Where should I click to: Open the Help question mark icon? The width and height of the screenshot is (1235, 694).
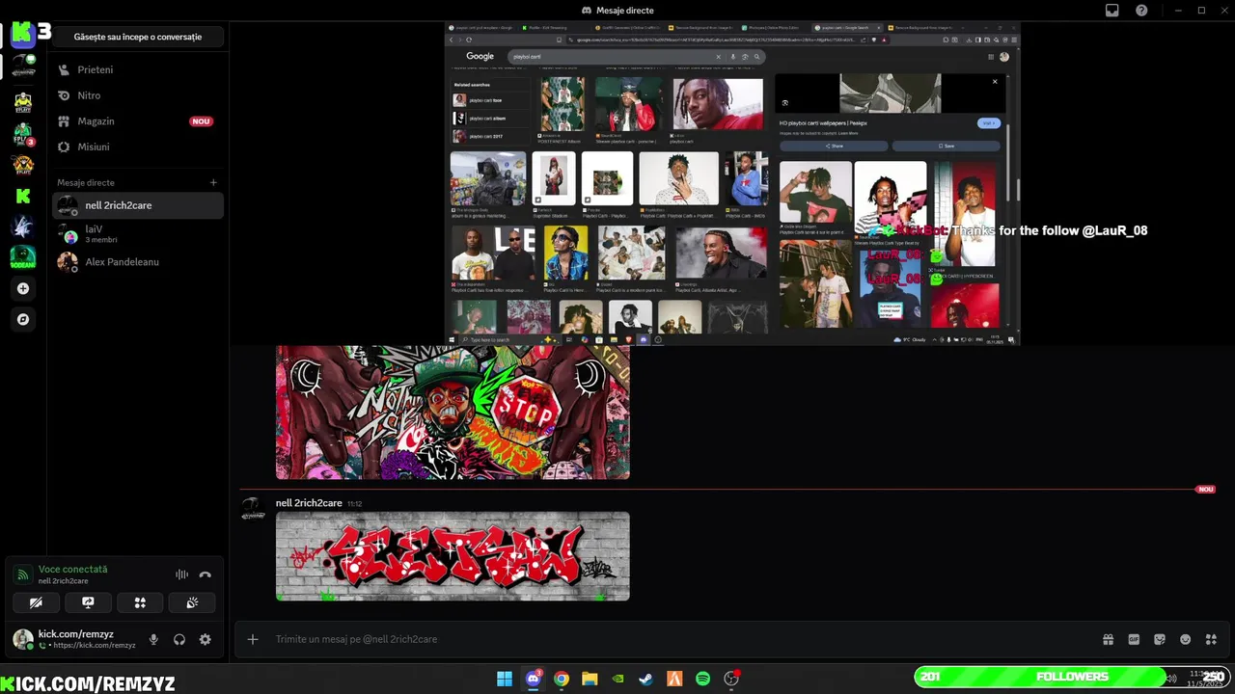tap(1141, 11)
